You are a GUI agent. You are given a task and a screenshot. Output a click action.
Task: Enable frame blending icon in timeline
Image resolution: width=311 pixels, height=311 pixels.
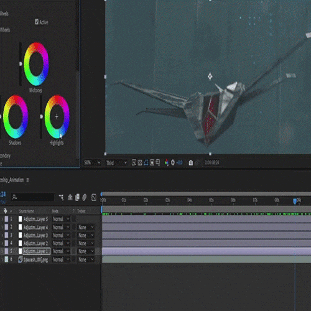(77, 197)
